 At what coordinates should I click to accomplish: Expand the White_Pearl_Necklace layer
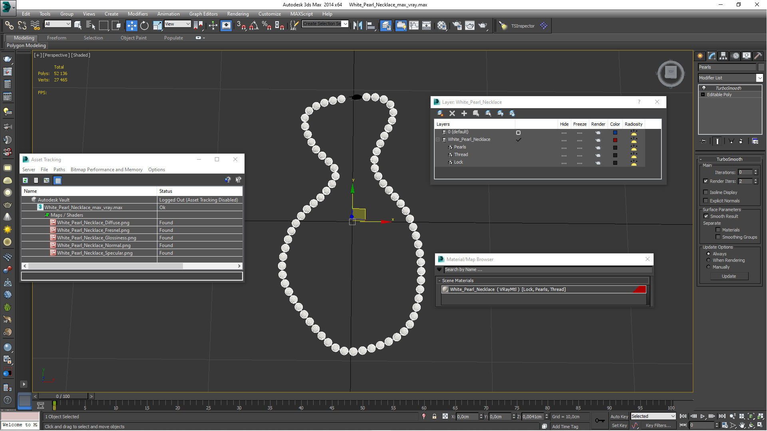point(438,139)
